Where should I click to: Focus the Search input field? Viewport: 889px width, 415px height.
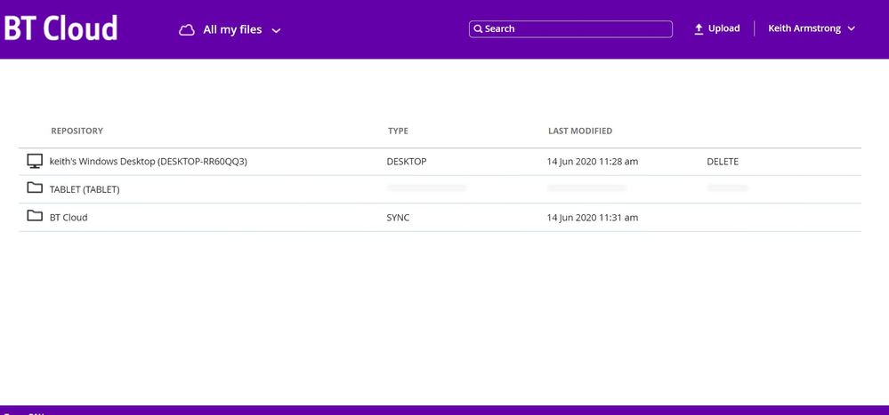pyautogui.click(x=570, y=28)
